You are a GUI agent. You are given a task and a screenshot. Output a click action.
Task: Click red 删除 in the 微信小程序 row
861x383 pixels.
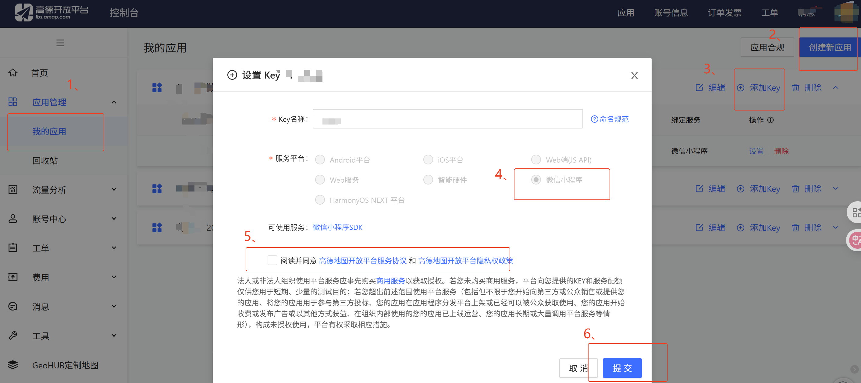781,151
